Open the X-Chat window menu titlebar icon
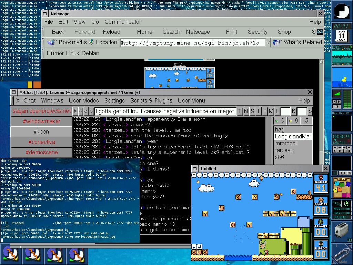The height and width of the screenshot is (265, 353). (x=14, y=92)
